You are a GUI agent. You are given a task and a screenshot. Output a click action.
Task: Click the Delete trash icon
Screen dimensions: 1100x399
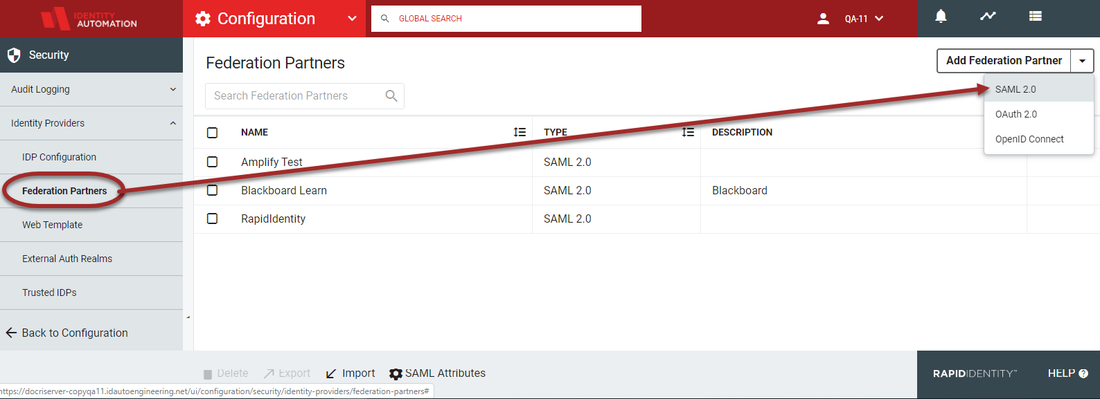[208, 374]
